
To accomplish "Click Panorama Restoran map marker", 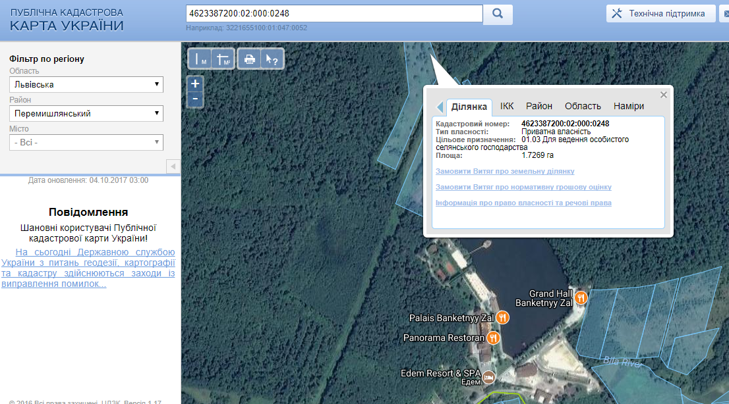I will 492,338.
